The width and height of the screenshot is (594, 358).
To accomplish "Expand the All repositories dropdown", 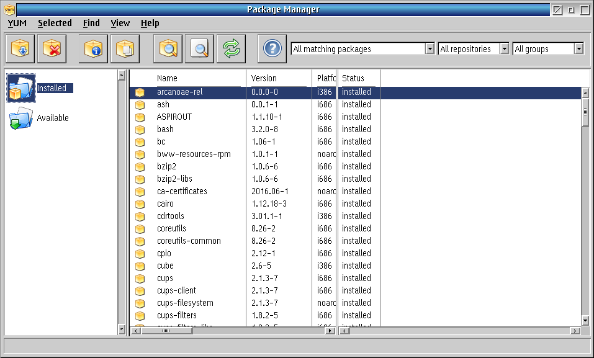I will coord(504,49).
